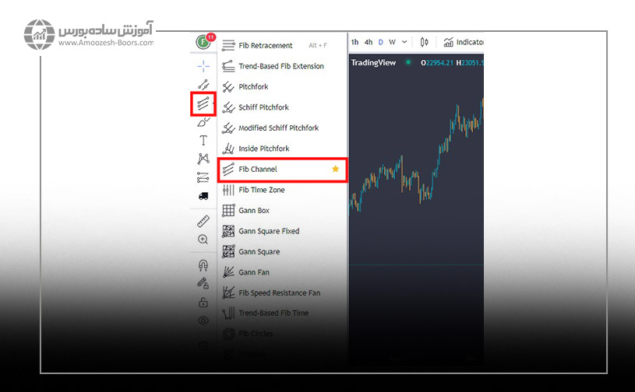
Task: Select the crosshair cursor tool
Action: click(x=203, y=66)
